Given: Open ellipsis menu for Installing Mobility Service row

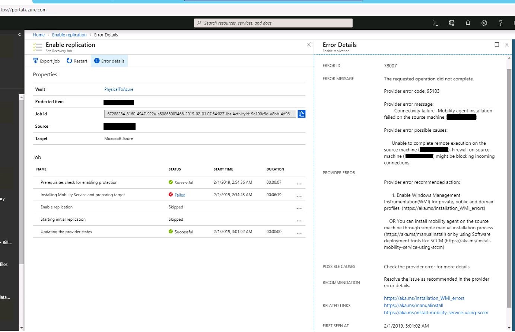Looking at the screenshot, I should 299,196.
